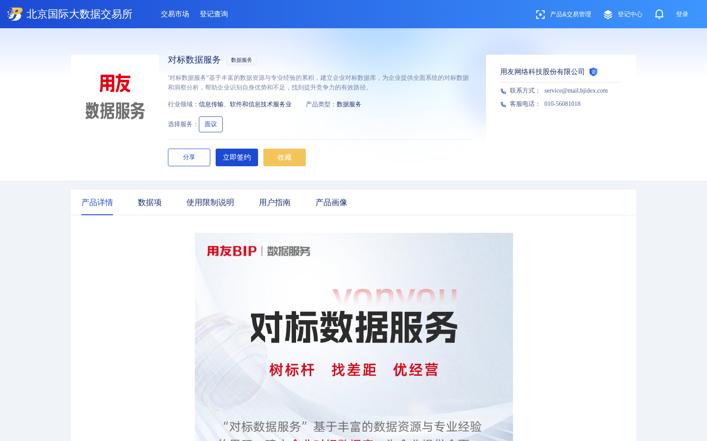Open the notification bell
The width and height of the screenshot is (707, 441).
pyautogui.click(x=659, y=14)
